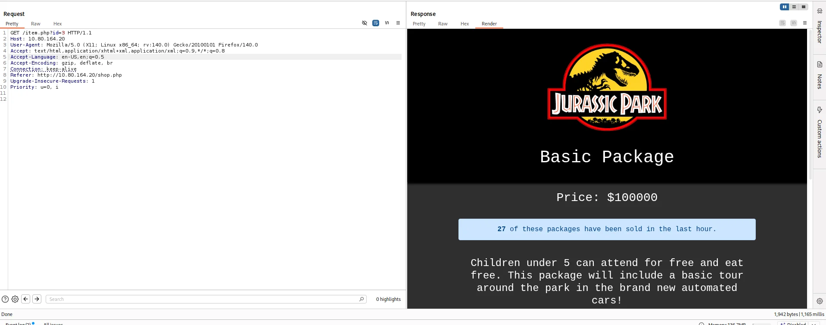Go to next search match arrow
The width and height of the screenshot is (826, 325).
pos(37,299)
